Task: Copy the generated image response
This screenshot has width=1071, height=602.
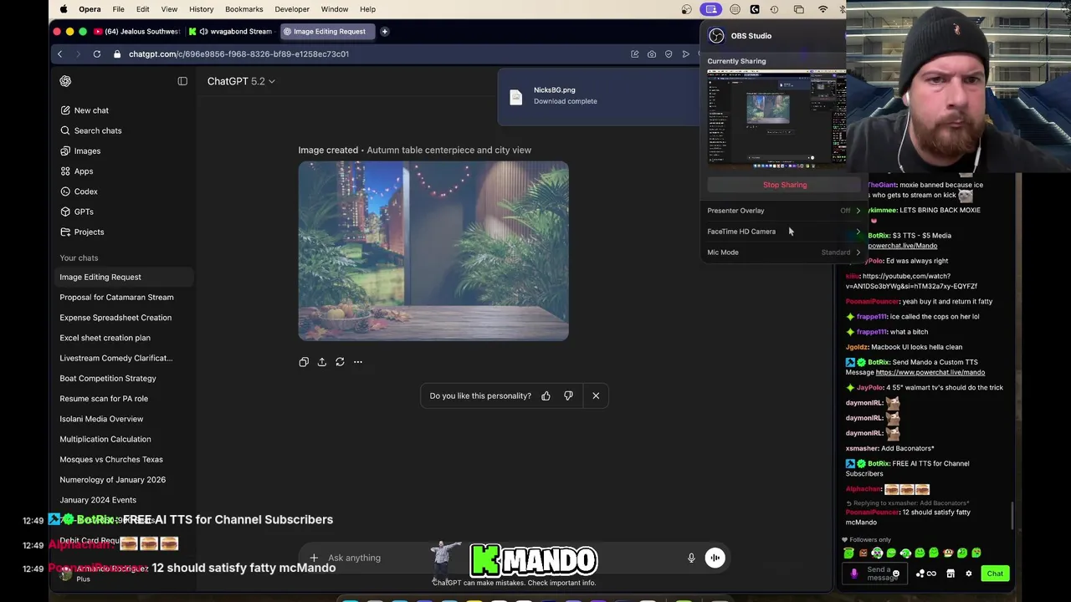Action: (304, 362)
